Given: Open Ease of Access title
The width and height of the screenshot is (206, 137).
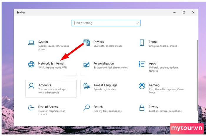Looking at the screenshot, I should click(48, 107).
